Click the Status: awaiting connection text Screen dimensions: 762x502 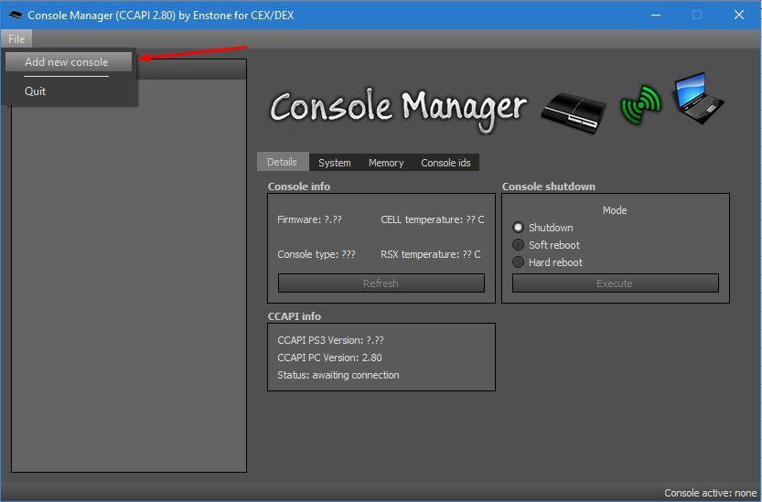click(x=338, y=375)
